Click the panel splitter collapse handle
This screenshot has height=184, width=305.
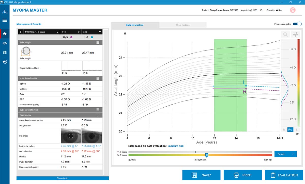[106, 102]
